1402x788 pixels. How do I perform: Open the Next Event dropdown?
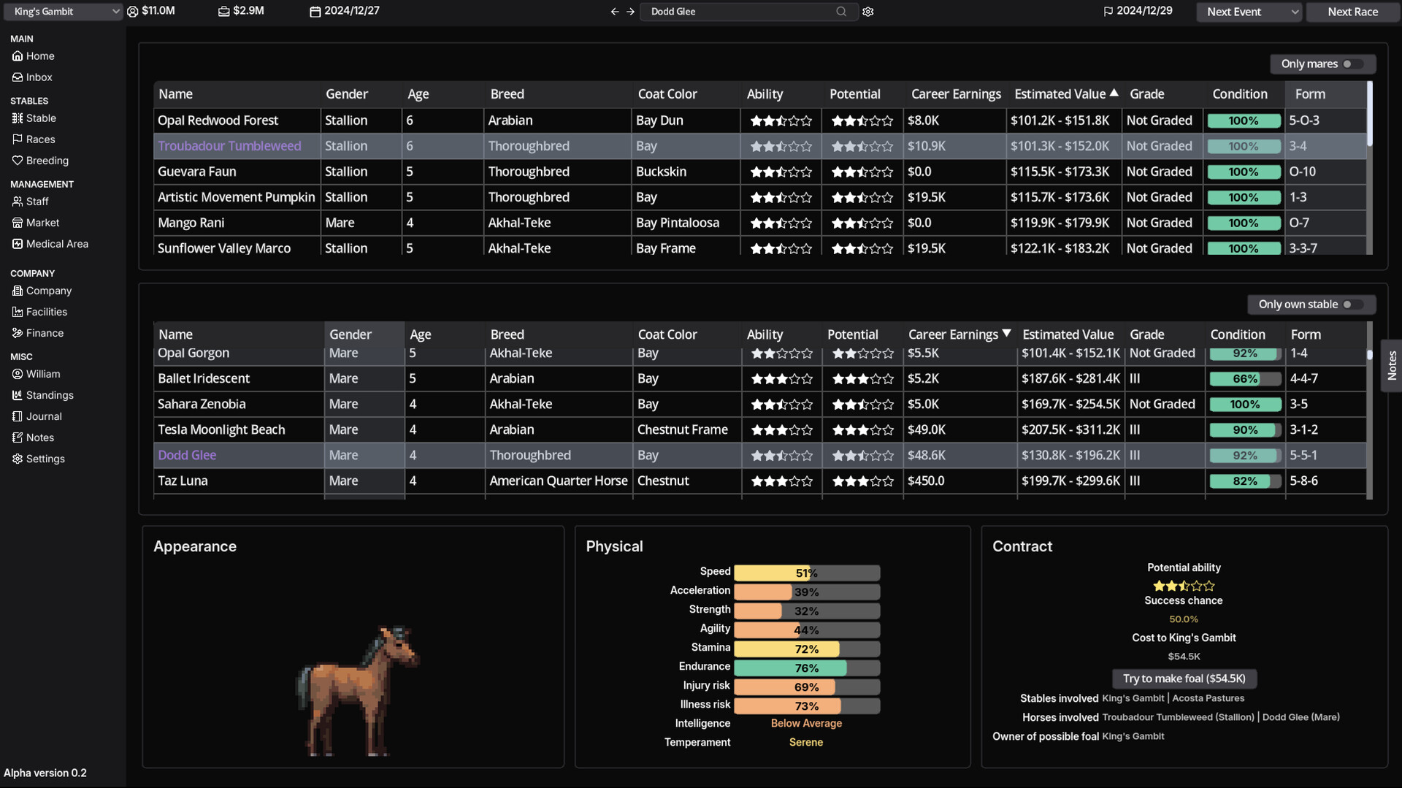tap(1248, 12)
